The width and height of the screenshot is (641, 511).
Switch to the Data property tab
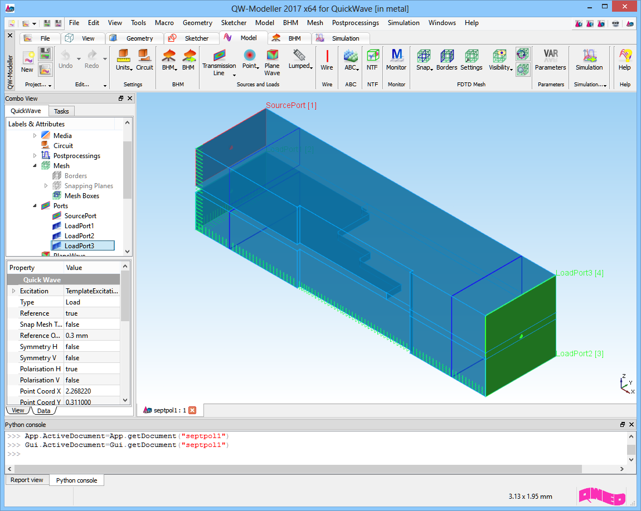[43, 411]
